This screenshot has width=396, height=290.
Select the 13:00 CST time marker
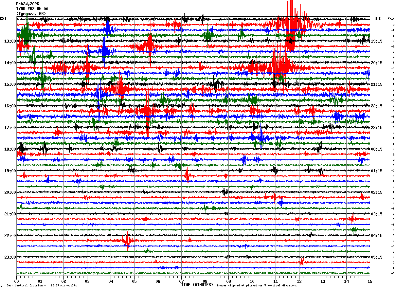click(10, 41)
